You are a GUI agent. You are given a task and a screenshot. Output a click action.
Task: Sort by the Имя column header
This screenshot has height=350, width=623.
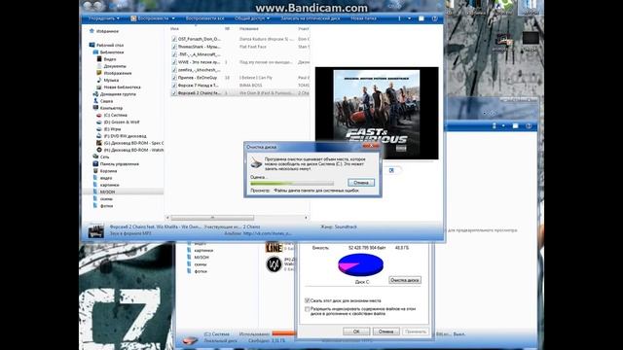click(x=174, y=28)
